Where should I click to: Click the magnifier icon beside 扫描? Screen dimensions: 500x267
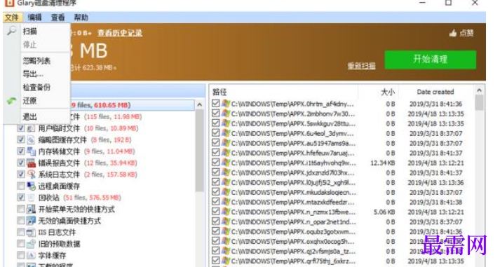[11, 31]
